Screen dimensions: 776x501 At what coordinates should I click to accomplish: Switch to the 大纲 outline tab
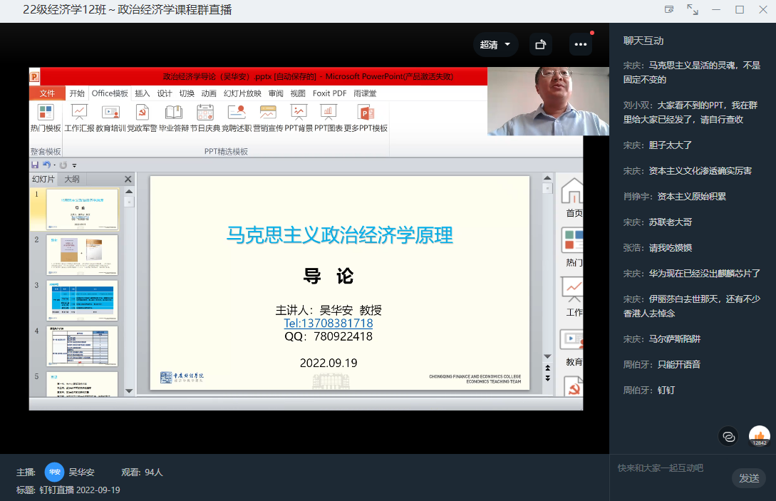[x=72, y=179]
